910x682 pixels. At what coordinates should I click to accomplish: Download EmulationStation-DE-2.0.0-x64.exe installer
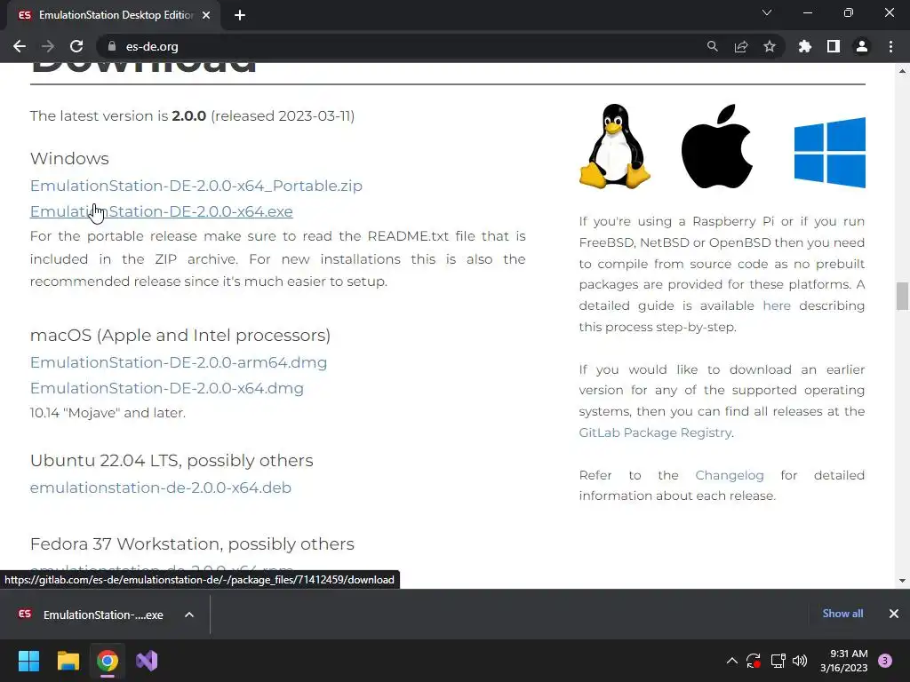[x=162, y=211]
